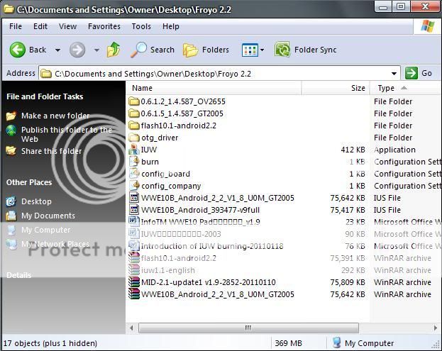Click the scroll left arrow
Image resolution: width=442 pixels, height=351 pixels.
point(131,328)
